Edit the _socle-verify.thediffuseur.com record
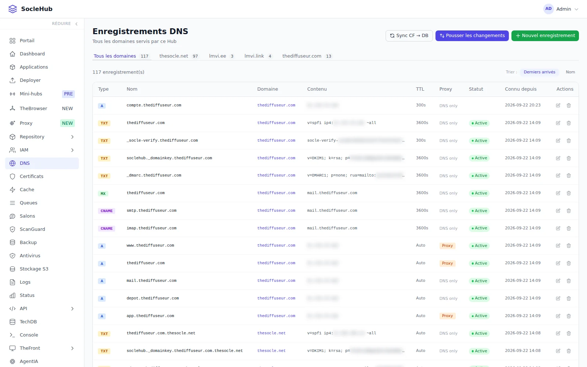This screenshot has width=587, height=367. (558, 141)
